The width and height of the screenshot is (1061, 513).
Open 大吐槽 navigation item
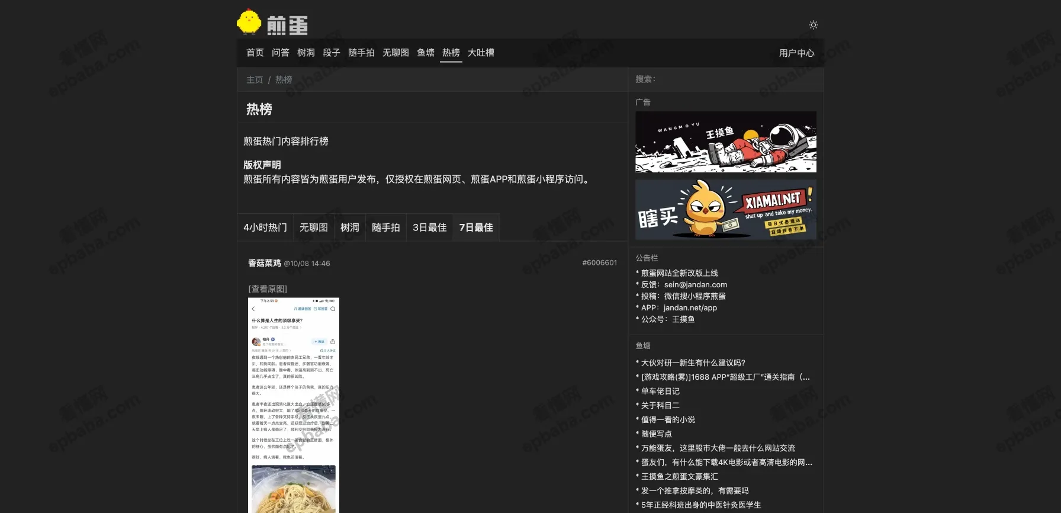[x=481, y=53]
